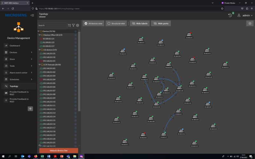Image resolution: width=255 pixels, height=159 pixels.
Task: Click the sort order icon beside search
Action: coord(69,25)
